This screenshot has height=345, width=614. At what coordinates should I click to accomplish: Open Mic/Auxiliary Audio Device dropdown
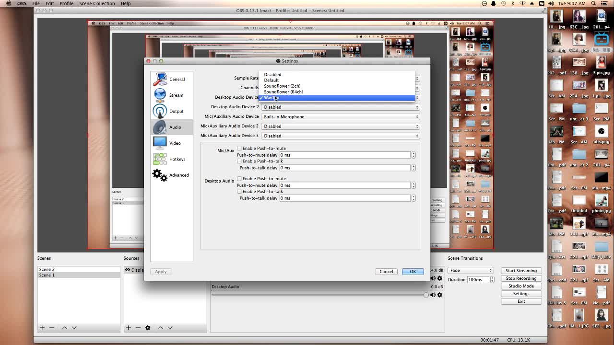(340, 116)
